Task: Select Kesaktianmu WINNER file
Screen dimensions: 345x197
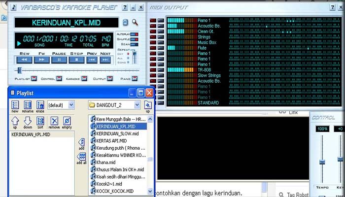Action: 118,155
